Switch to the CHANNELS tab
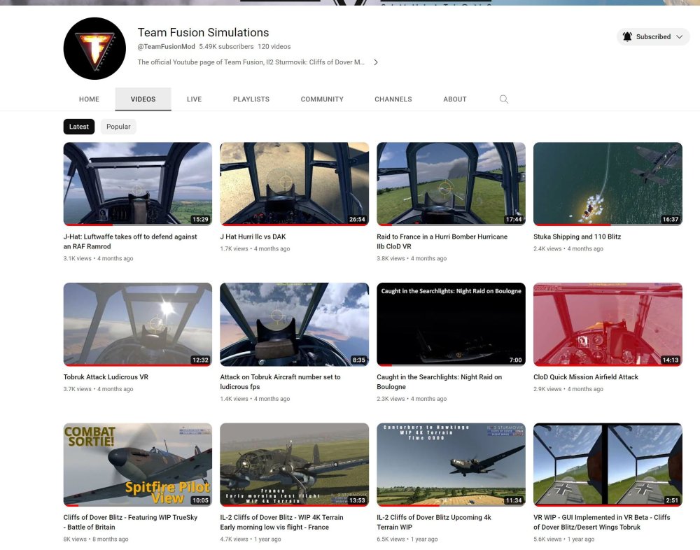 point(393,99)
